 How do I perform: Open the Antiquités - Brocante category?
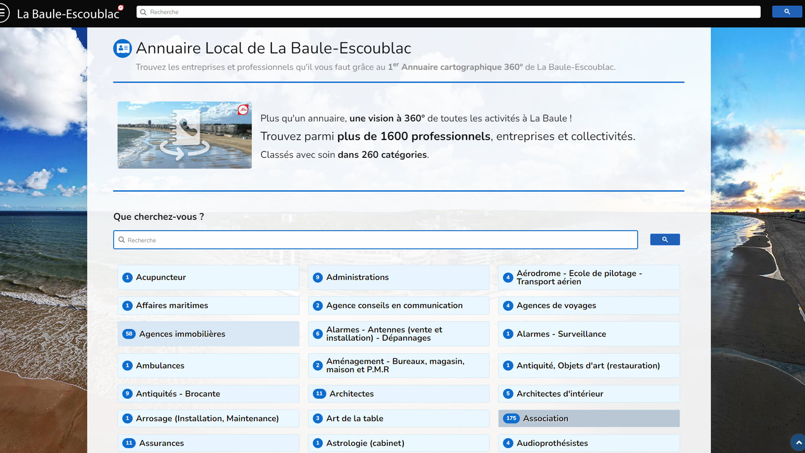208,394
